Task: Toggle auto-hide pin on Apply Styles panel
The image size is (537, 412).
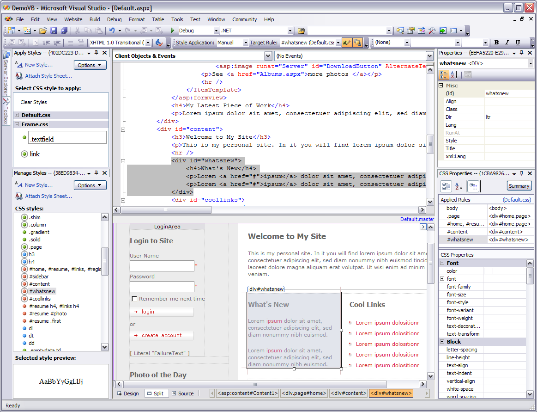Action: pyautogui.click(x=97, y=52)
